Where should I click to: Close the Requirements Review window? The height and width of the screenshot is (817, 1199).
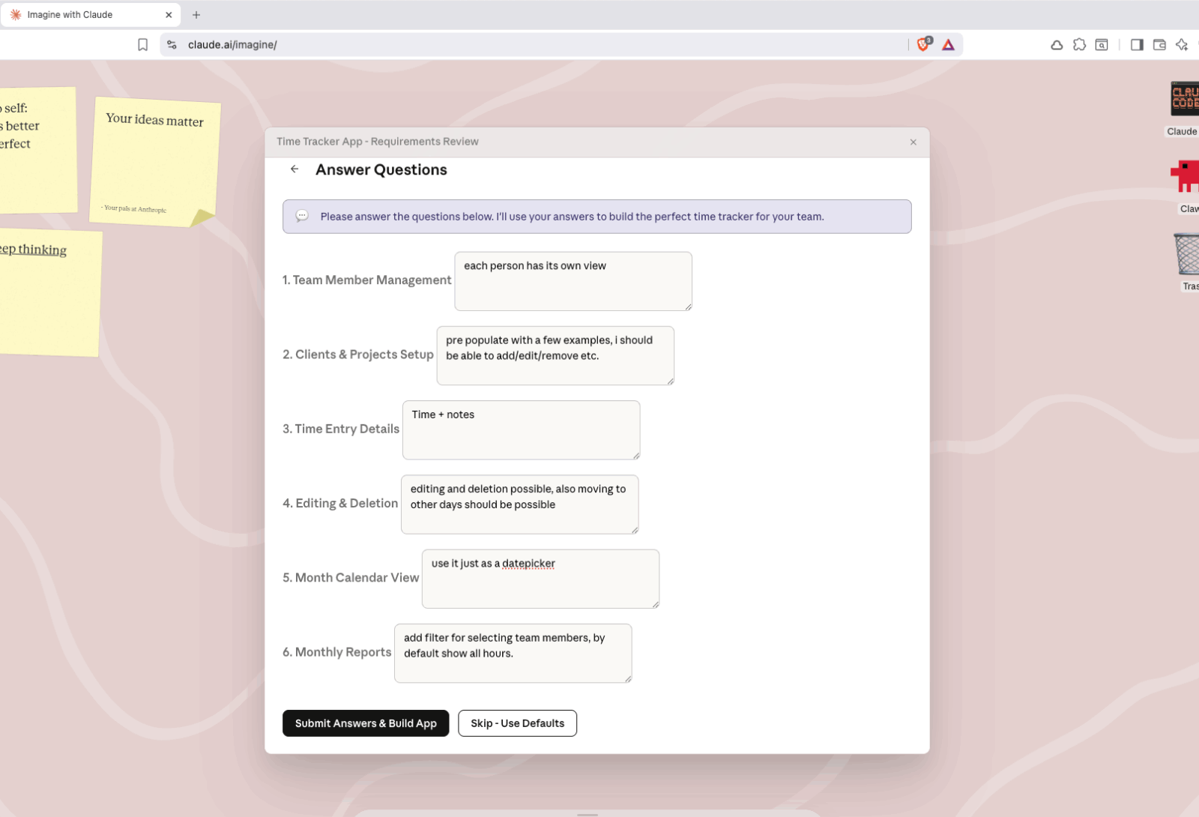(913, 142)
